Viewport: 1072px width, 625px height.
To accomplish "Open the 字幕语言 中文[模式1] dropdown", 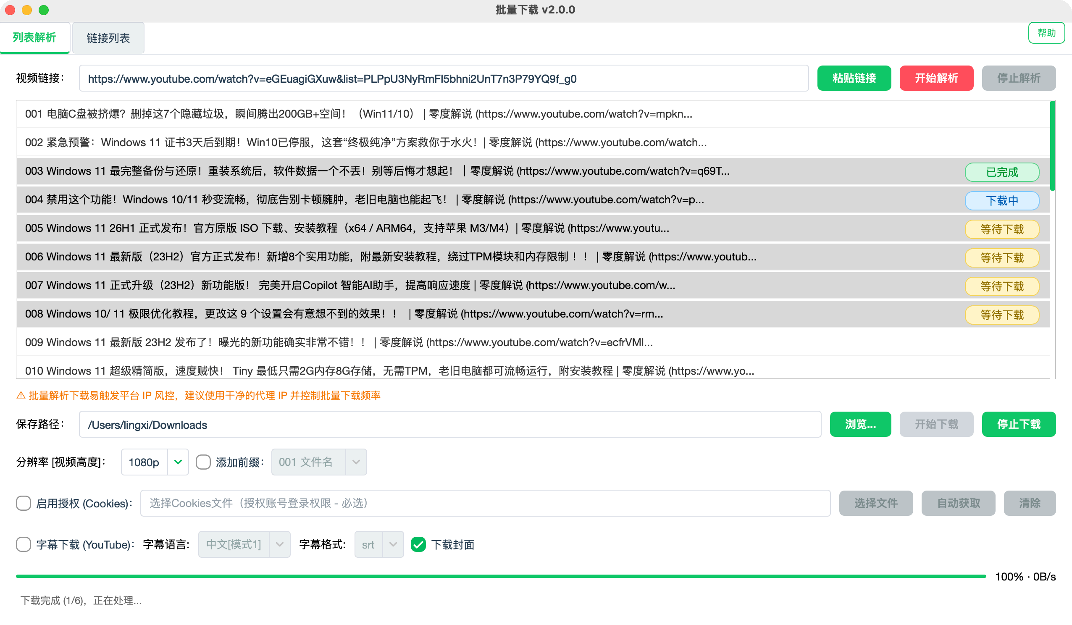I will [x=244, y=544].
